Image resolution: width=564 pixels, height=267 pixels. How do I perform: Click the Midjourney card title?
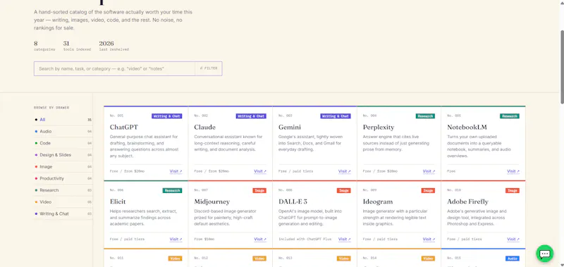point(211,202)
